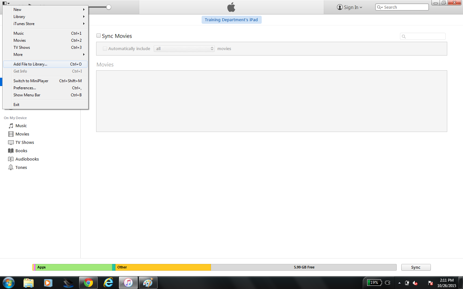Screen dimensions: 463x289
Task: Click the Books icon in sidebar
Action: coord(11,151)
